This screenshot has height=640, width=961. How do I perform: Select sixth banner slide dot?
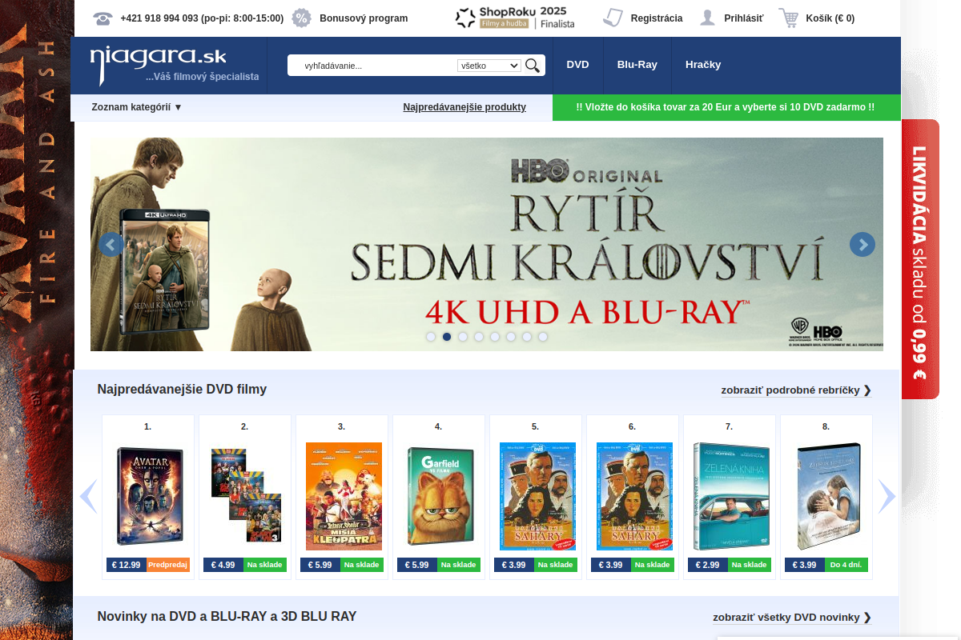tap(511, 337)
